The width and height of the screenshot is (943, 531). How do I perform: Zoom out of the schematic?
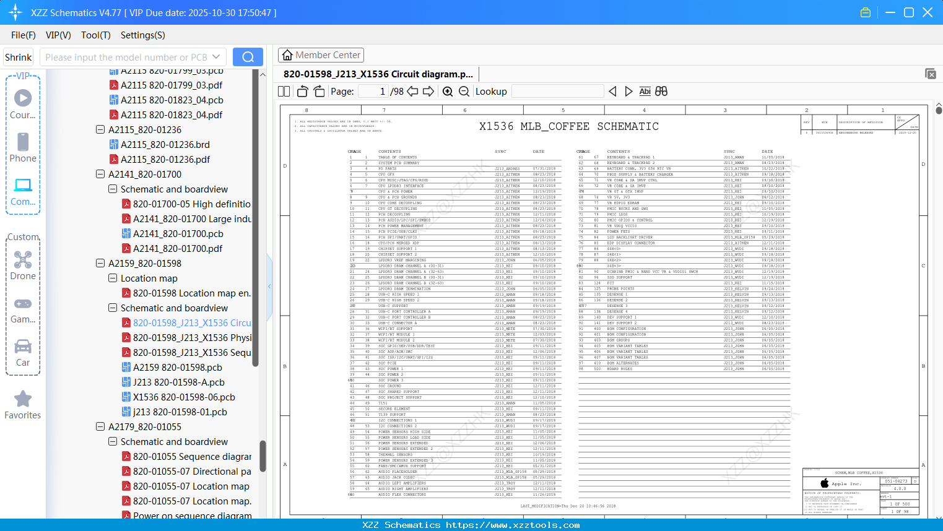pyautogui.click(x=464, y=91)
